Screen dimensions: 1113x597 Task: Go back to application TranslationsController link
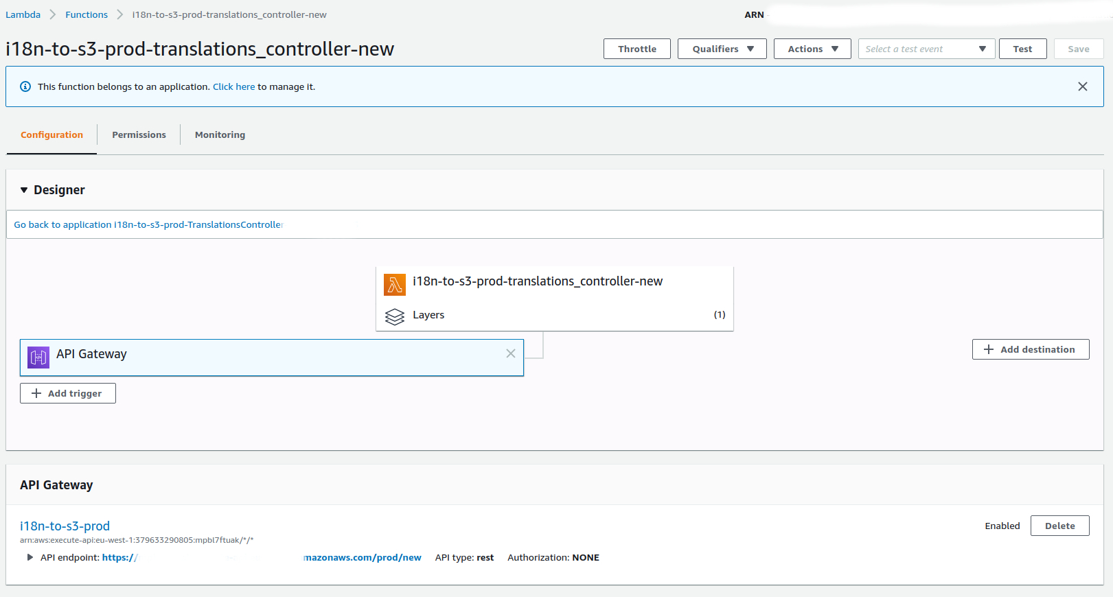[x=148, y=224]
